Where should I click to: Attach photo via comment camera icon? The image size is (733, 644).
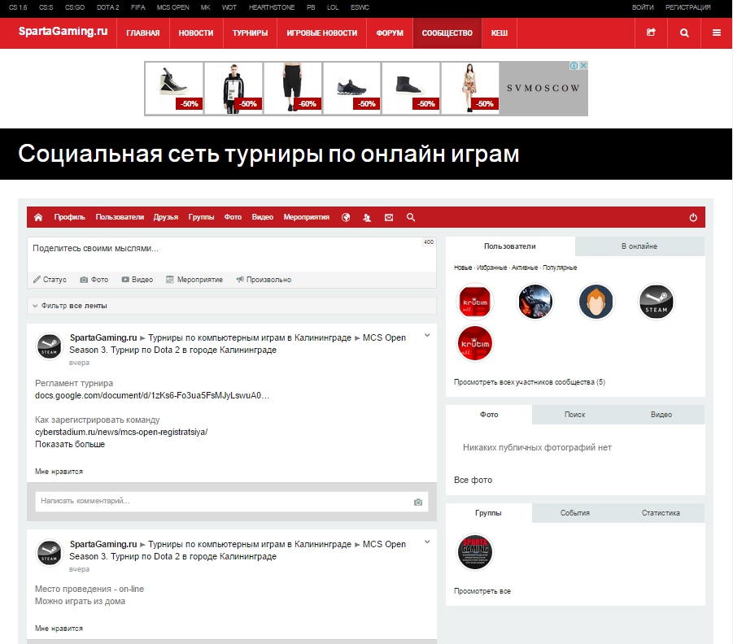(418, 502)
